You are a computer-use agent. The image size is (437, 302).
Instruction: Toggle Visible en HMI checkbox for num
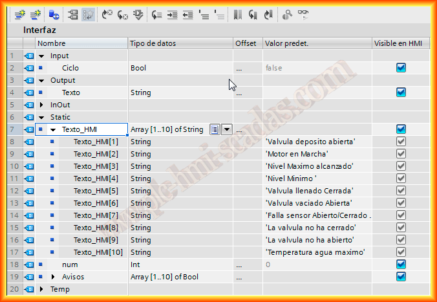pyautogui.click(x=401, y=264)
